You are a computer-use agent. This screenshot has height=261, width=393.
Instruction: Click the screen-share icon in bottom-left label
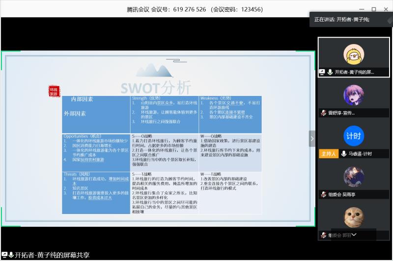tap(4, 255)
